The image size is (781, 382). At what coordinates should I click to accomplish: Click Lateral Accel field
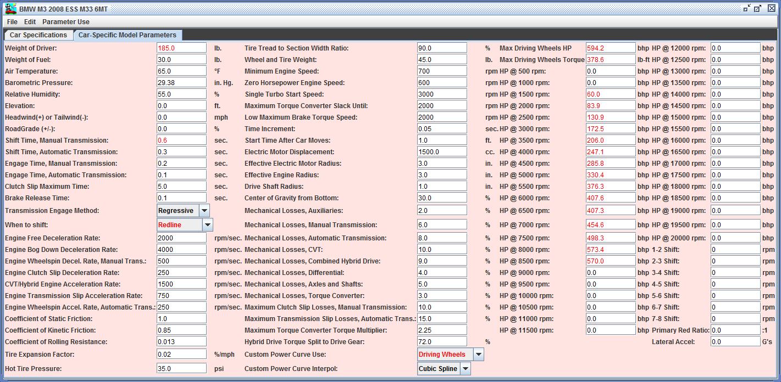tap(735, 342)
